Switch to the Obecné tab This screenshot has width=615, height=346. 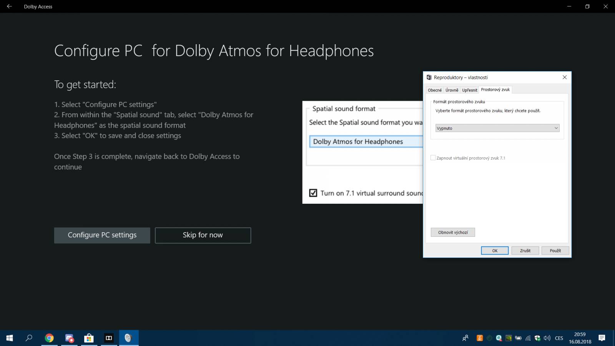click(435, 90)
